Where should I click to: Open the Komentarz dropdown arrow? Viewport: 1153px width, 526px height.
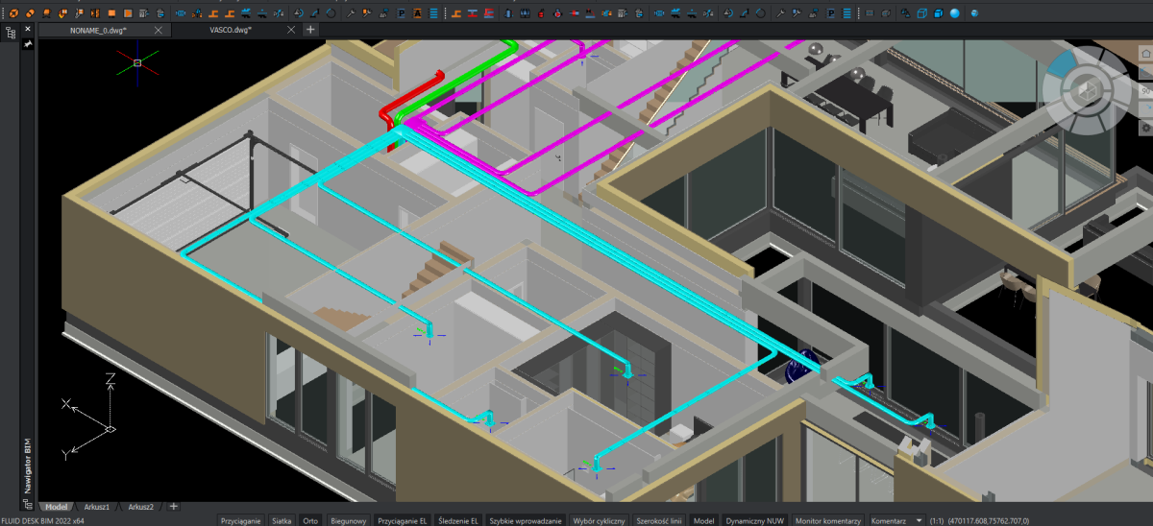(x=920, y=520)
